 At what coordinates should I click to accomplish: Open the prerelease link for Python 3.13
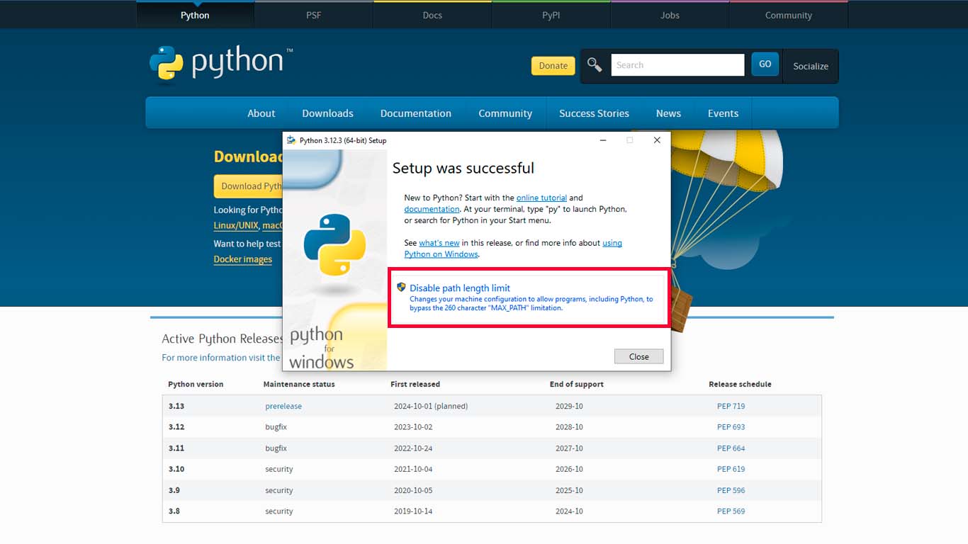(x=283, y=406)
